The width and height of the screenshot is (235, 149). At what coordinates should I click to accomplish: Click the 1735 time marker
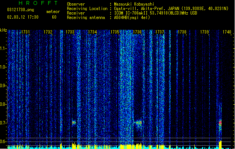coord(115,32)
